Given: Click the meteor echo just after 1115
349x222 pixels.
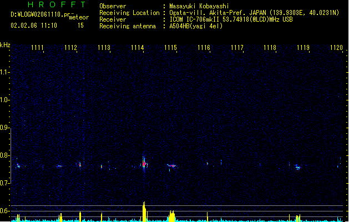Looking at the screenshot, I should pos(171,166).
